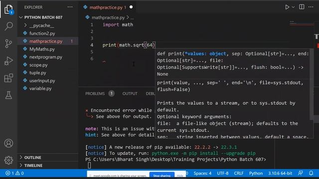Split the editor right
This screenshot has height=179, width=319.
click(x=302, y=7)
